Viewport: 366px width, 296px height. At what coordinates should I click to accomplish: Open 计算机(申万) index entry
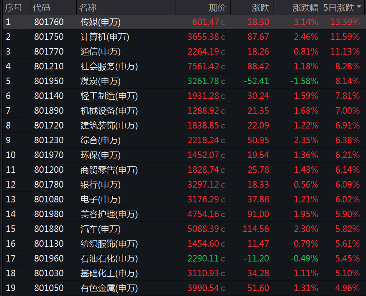click(105, 37)
